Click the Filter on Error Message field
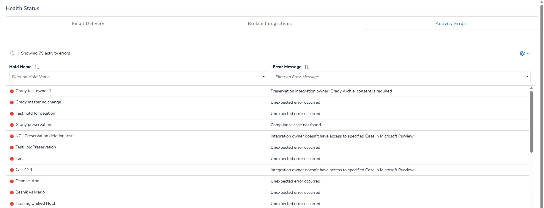Image resolution: width=544 pixels, height=208 pixels. 398,77
